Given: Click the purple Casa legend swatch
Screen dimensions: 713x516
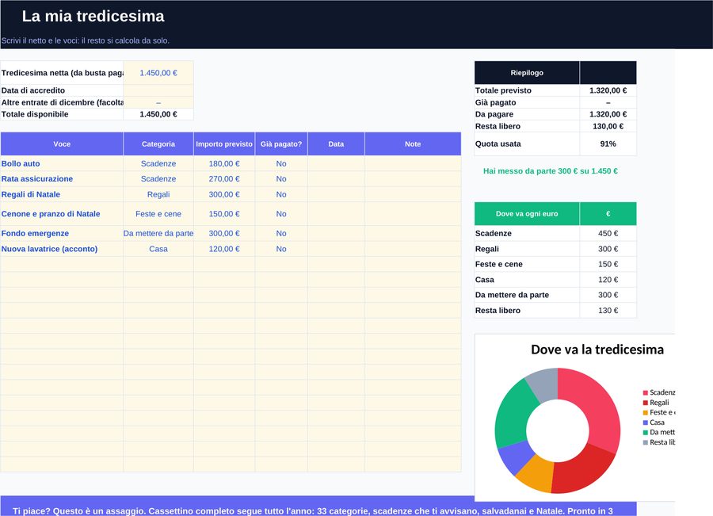Looking at the screenshot, I should pyautogui.click(x=645, y=422).
